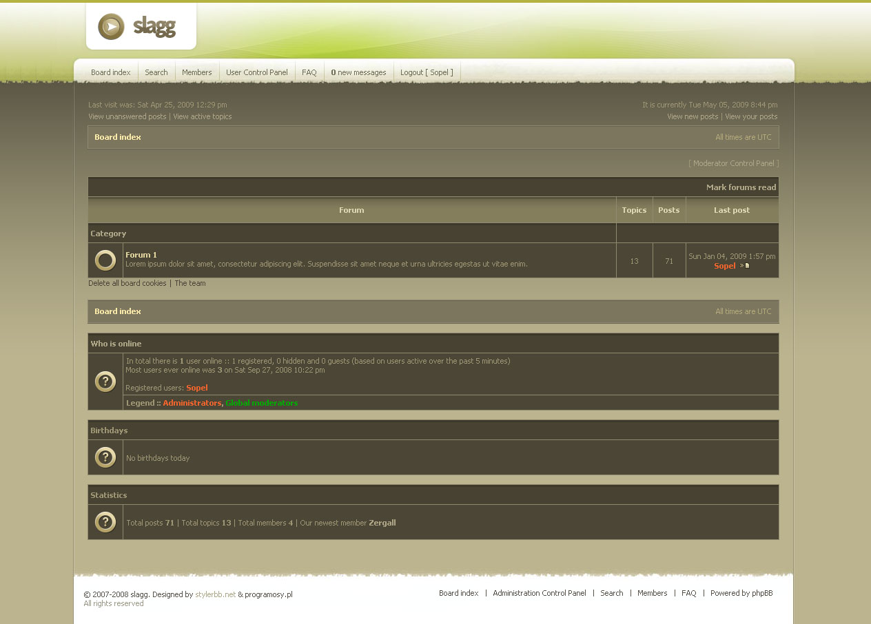Open the User Control Panel
Screen dimensions: 871x624
click(257, 72)
